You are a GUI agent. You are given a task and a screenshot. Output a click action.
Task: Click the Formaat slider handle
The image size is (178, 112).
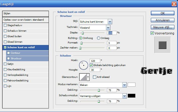click(81, 43)
